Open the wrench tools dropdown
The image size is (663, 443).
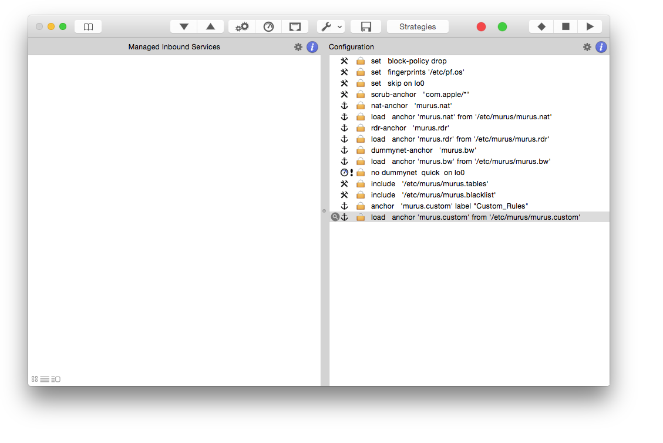tap(331, 26)
